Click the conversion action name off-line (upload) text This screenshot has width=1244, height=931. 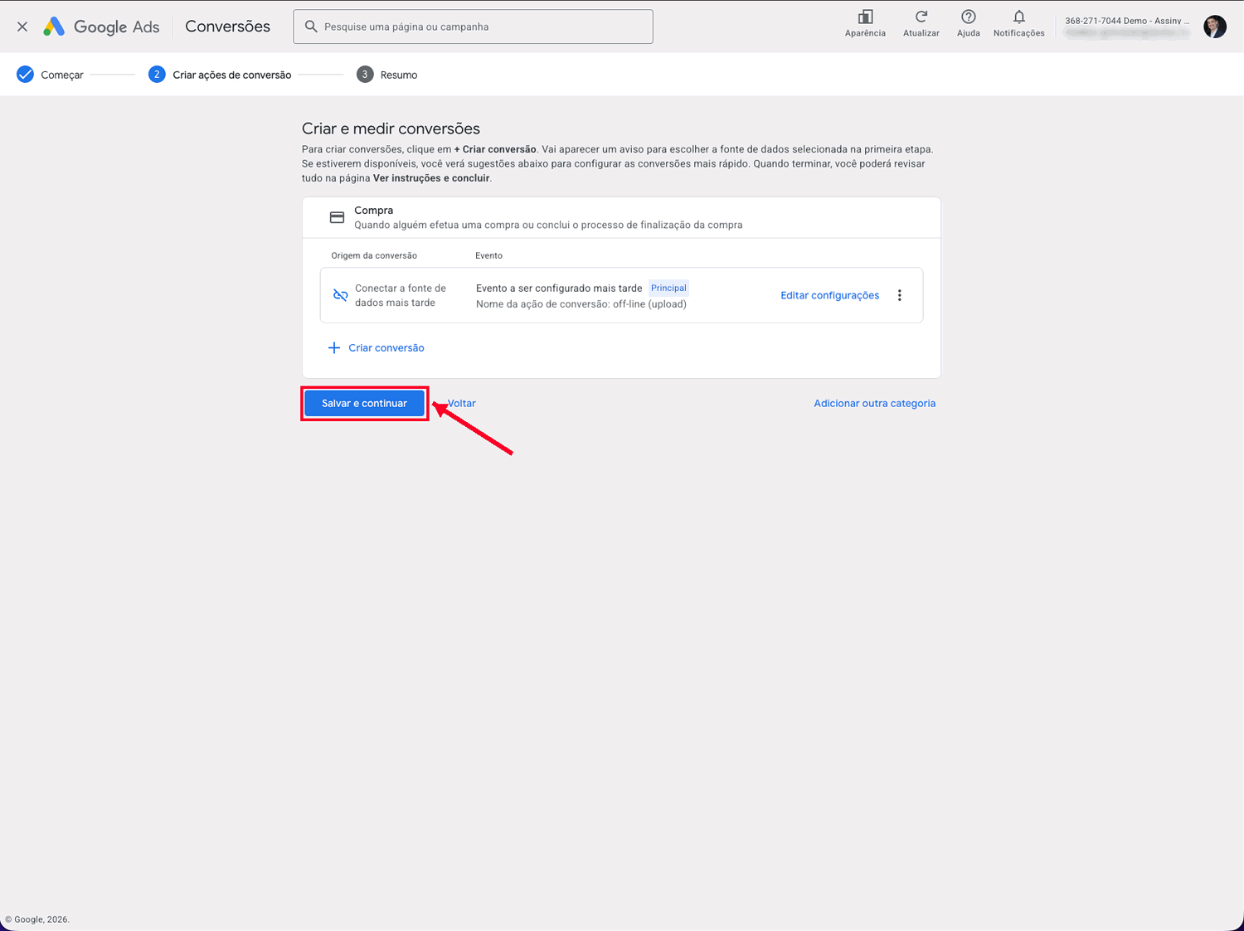(581, 304)
